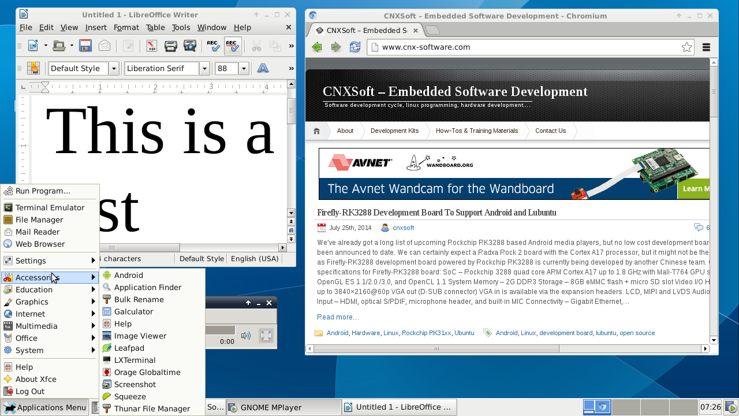Screen dimensions: 739x416
Task: Launch Leafpad from Accessories
Action: (152, 348)
